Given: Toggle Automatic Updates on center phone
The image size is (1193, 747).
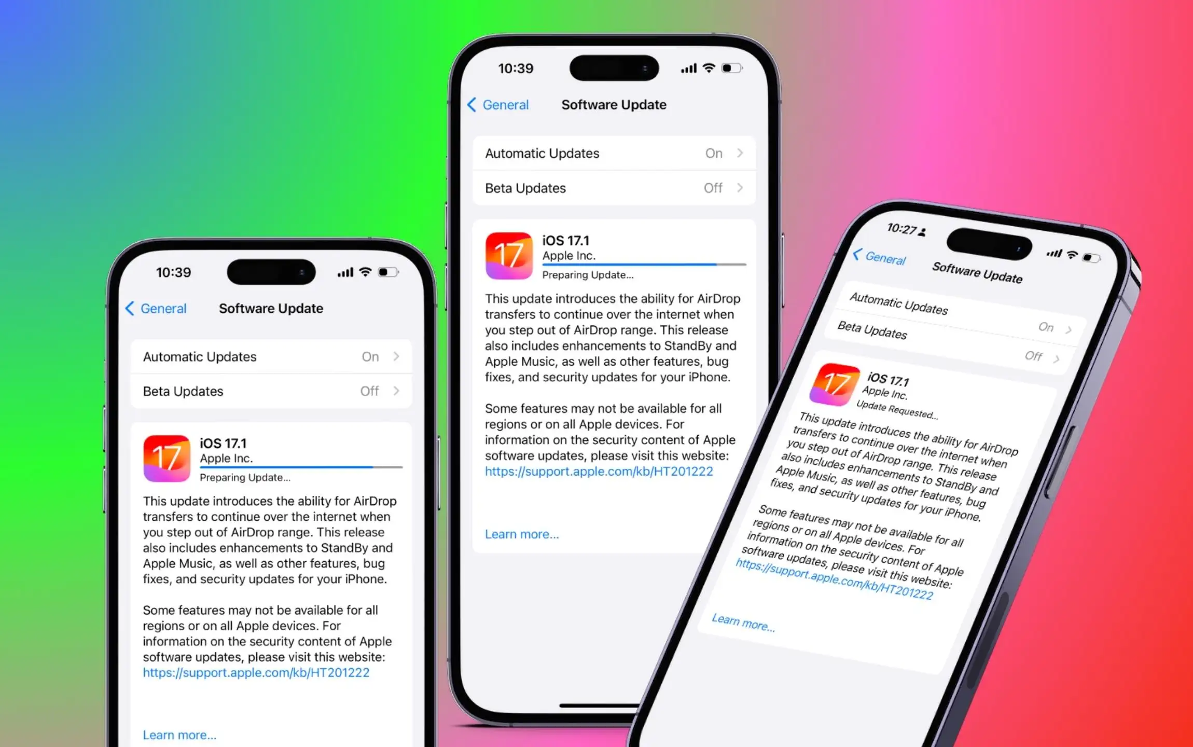Looking at the screenshot, I should [x=610, y=153].
